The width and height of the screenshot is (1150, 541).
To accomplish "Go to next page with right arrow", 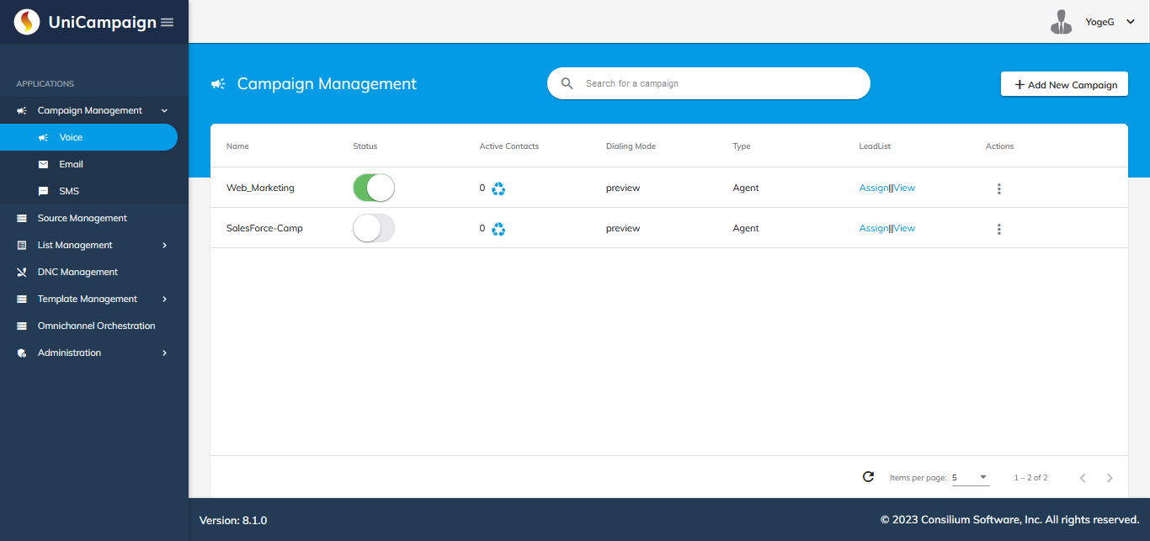I will 1110,478.
